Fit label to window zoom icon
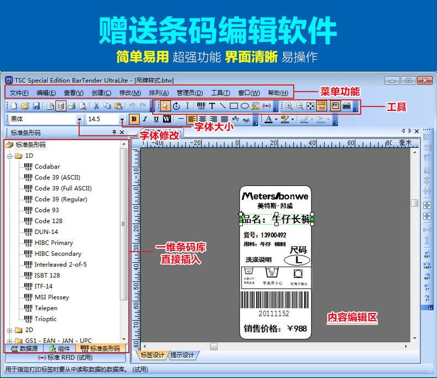 coord(310,106)
